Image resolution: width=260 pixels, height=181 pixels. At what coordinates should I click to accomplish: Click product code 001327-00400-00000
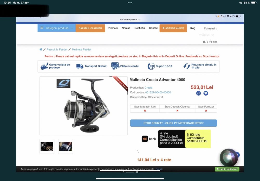158,92
